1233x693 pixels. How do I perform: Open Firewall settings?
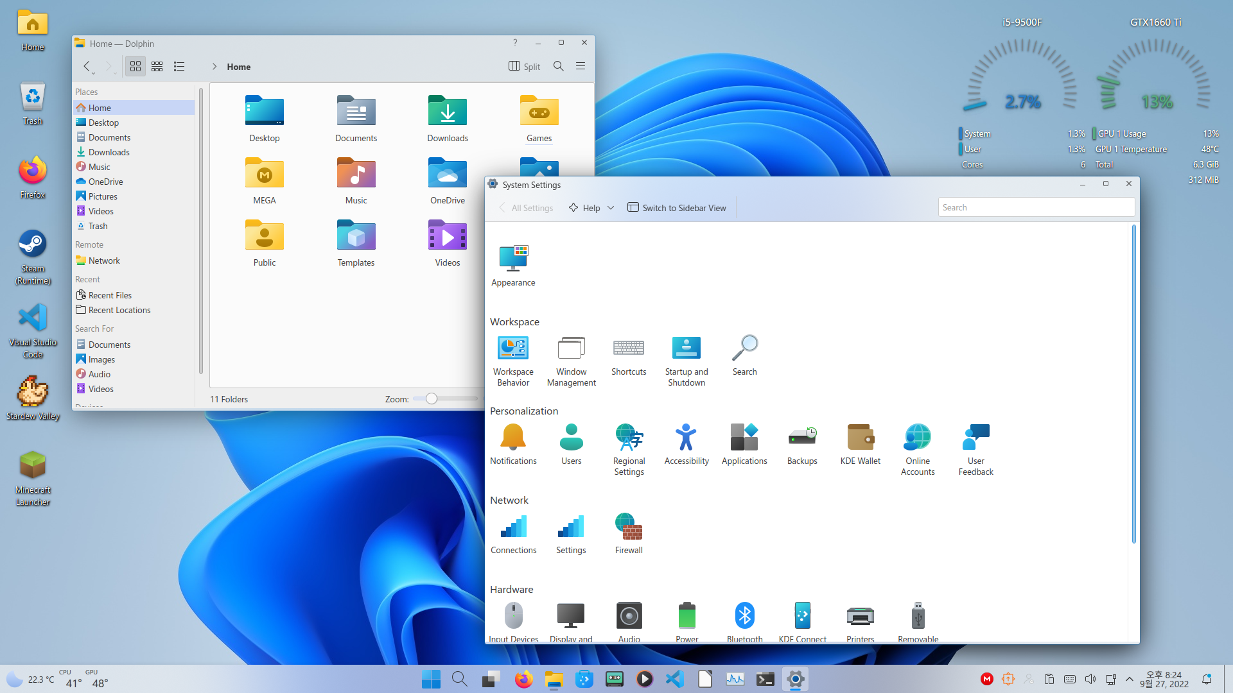(629, 533)
